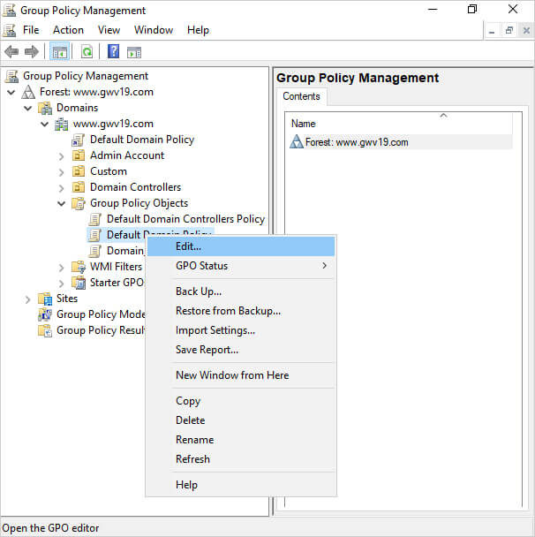Click the Back arrow toolbar icon

coord(11,52)
